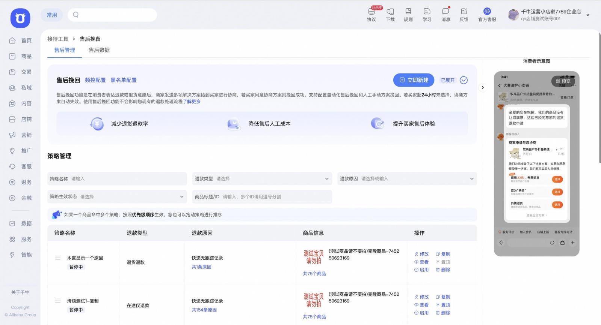Open the 退款类型 dropdown

coord(262,179)
